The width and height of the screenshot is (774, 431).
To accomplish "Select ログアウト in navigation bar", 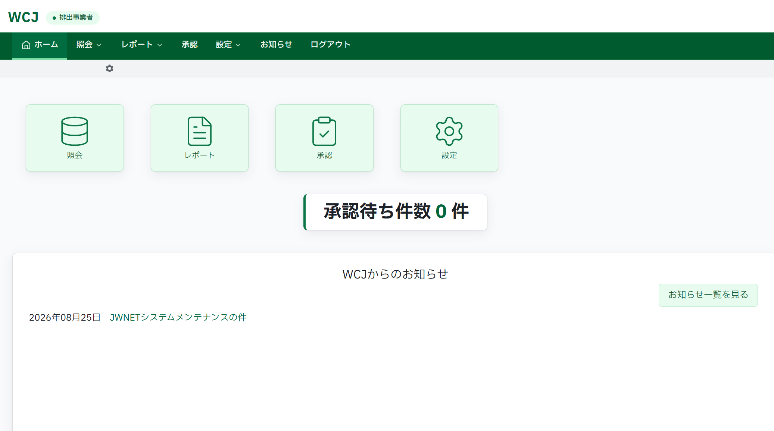I will (x=331, y=45).
